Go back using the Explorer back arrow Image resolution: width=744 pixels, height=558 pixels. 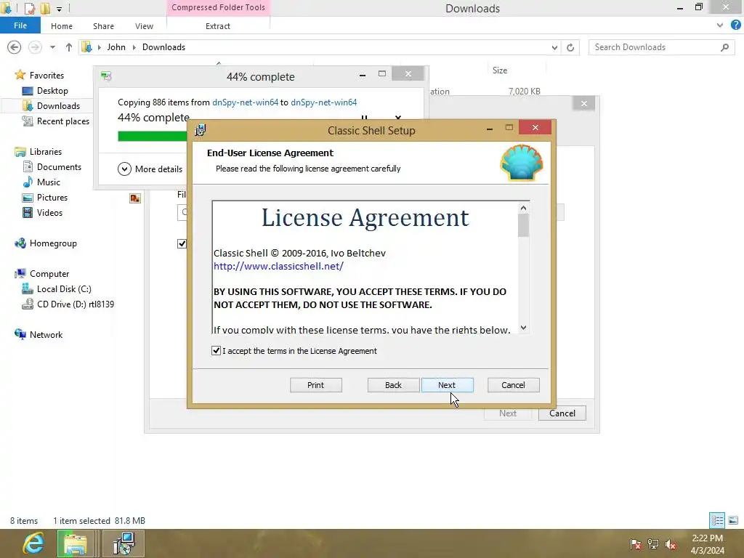(15, 47)
